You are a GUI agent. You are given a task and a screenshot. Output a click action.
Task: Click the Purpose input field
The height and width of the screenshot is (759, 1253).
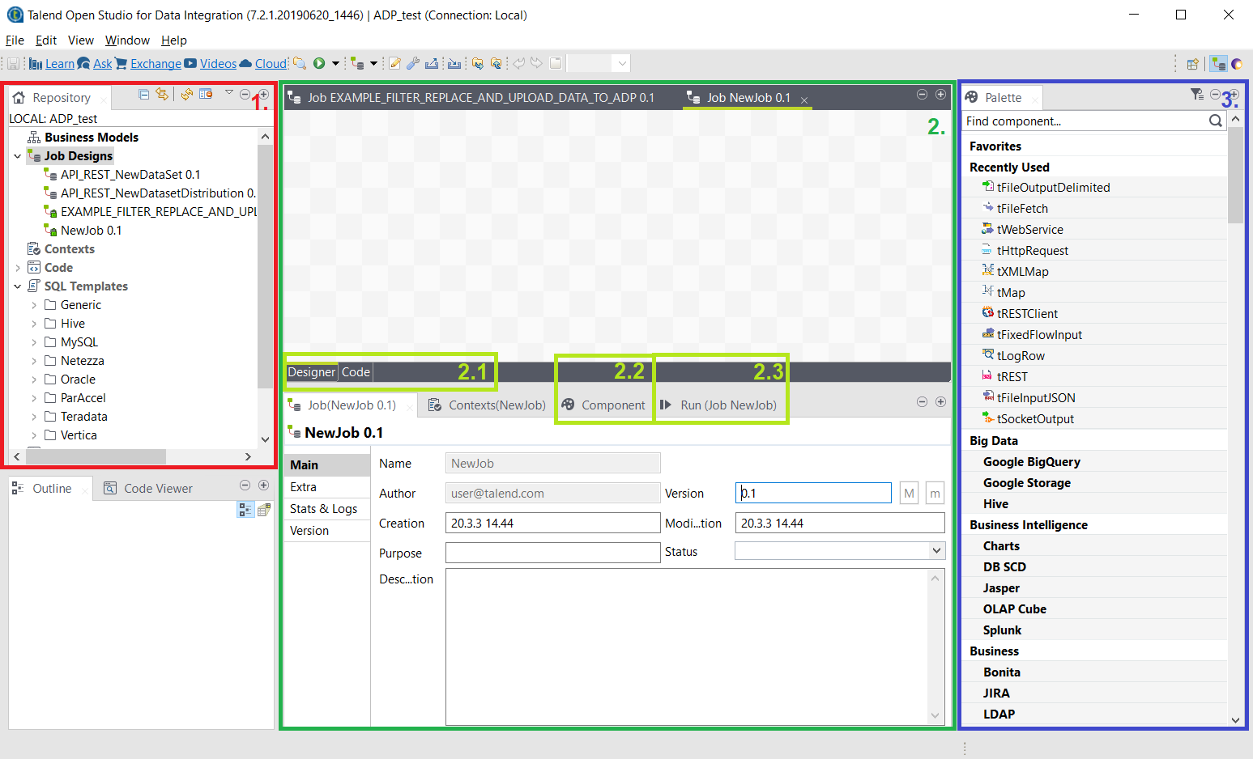[x=552, y=553]
